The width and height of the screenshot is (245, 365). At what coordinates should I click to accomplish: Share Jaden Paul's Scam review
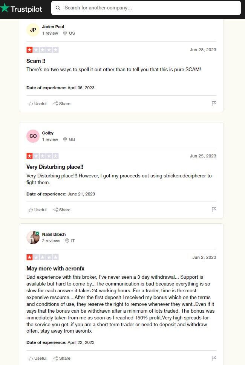pos(62,104)
